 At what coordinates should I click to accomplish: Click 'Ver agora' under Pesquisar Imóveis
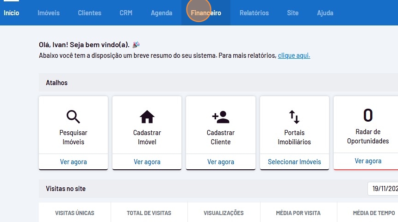click(x=73, y=162)
